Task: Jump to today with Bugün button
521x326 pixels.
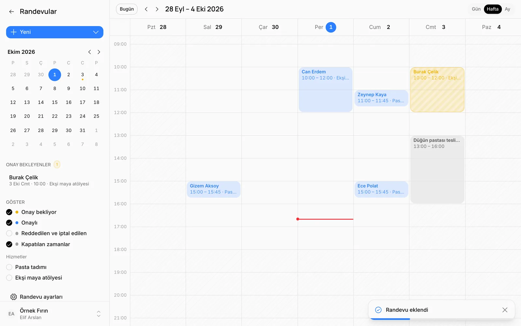Action: pos(127,9)
